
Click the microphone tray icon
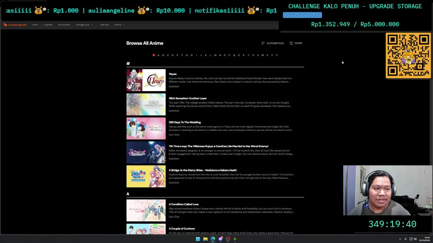[406, 239]
